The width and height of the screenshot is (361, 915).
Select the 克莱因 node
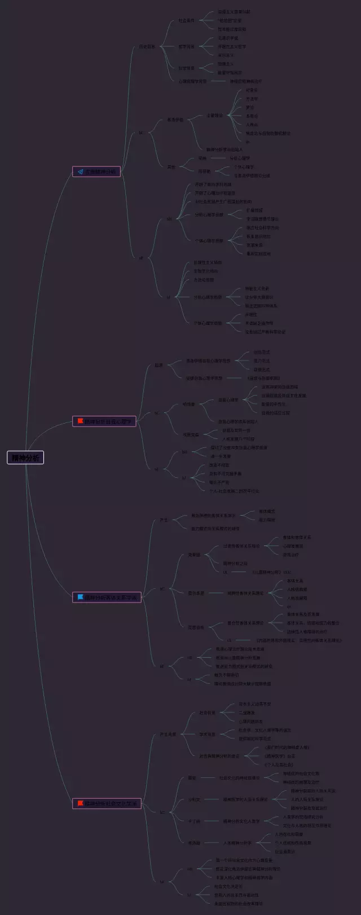click(x=194, y=555)
